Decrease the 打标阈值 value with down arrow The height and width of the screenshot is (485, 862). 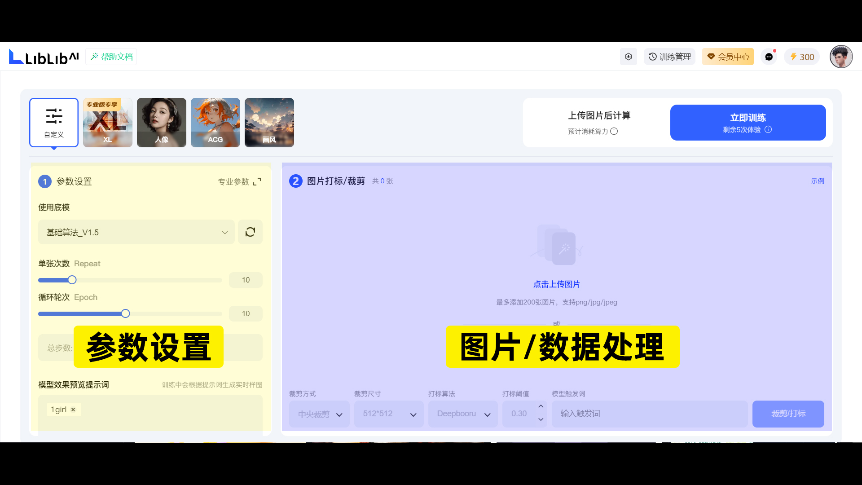coord(541,419)
